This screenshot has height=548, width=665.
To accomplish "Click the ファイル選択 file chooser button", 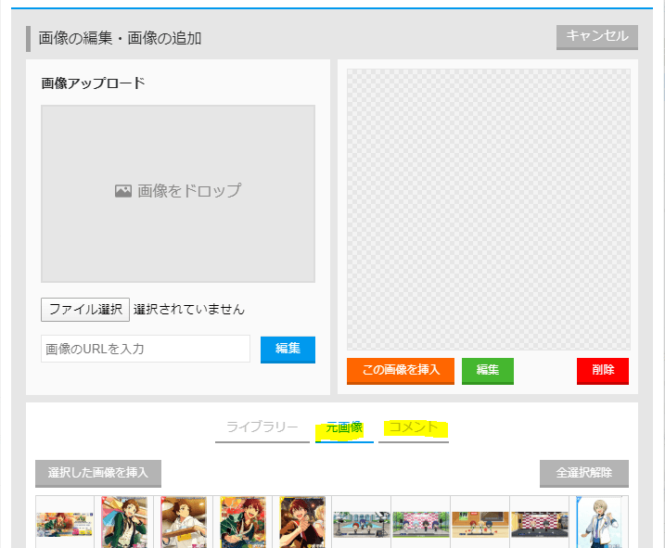I will click(84, 309).
